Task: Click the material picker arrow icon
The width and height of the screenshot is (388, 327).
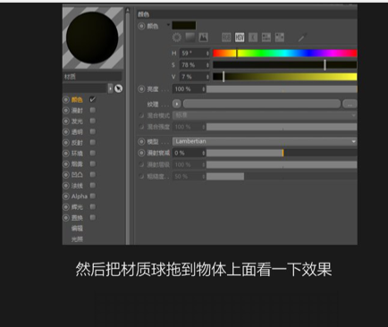Action: point(118,88)
